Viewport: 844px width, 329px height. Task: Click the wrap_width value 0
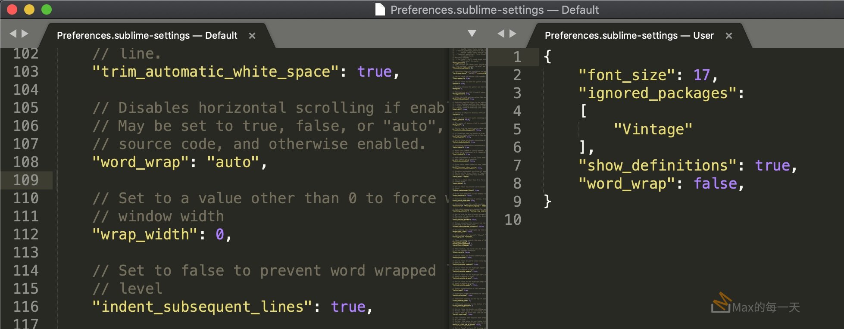[x=220, y=235]
